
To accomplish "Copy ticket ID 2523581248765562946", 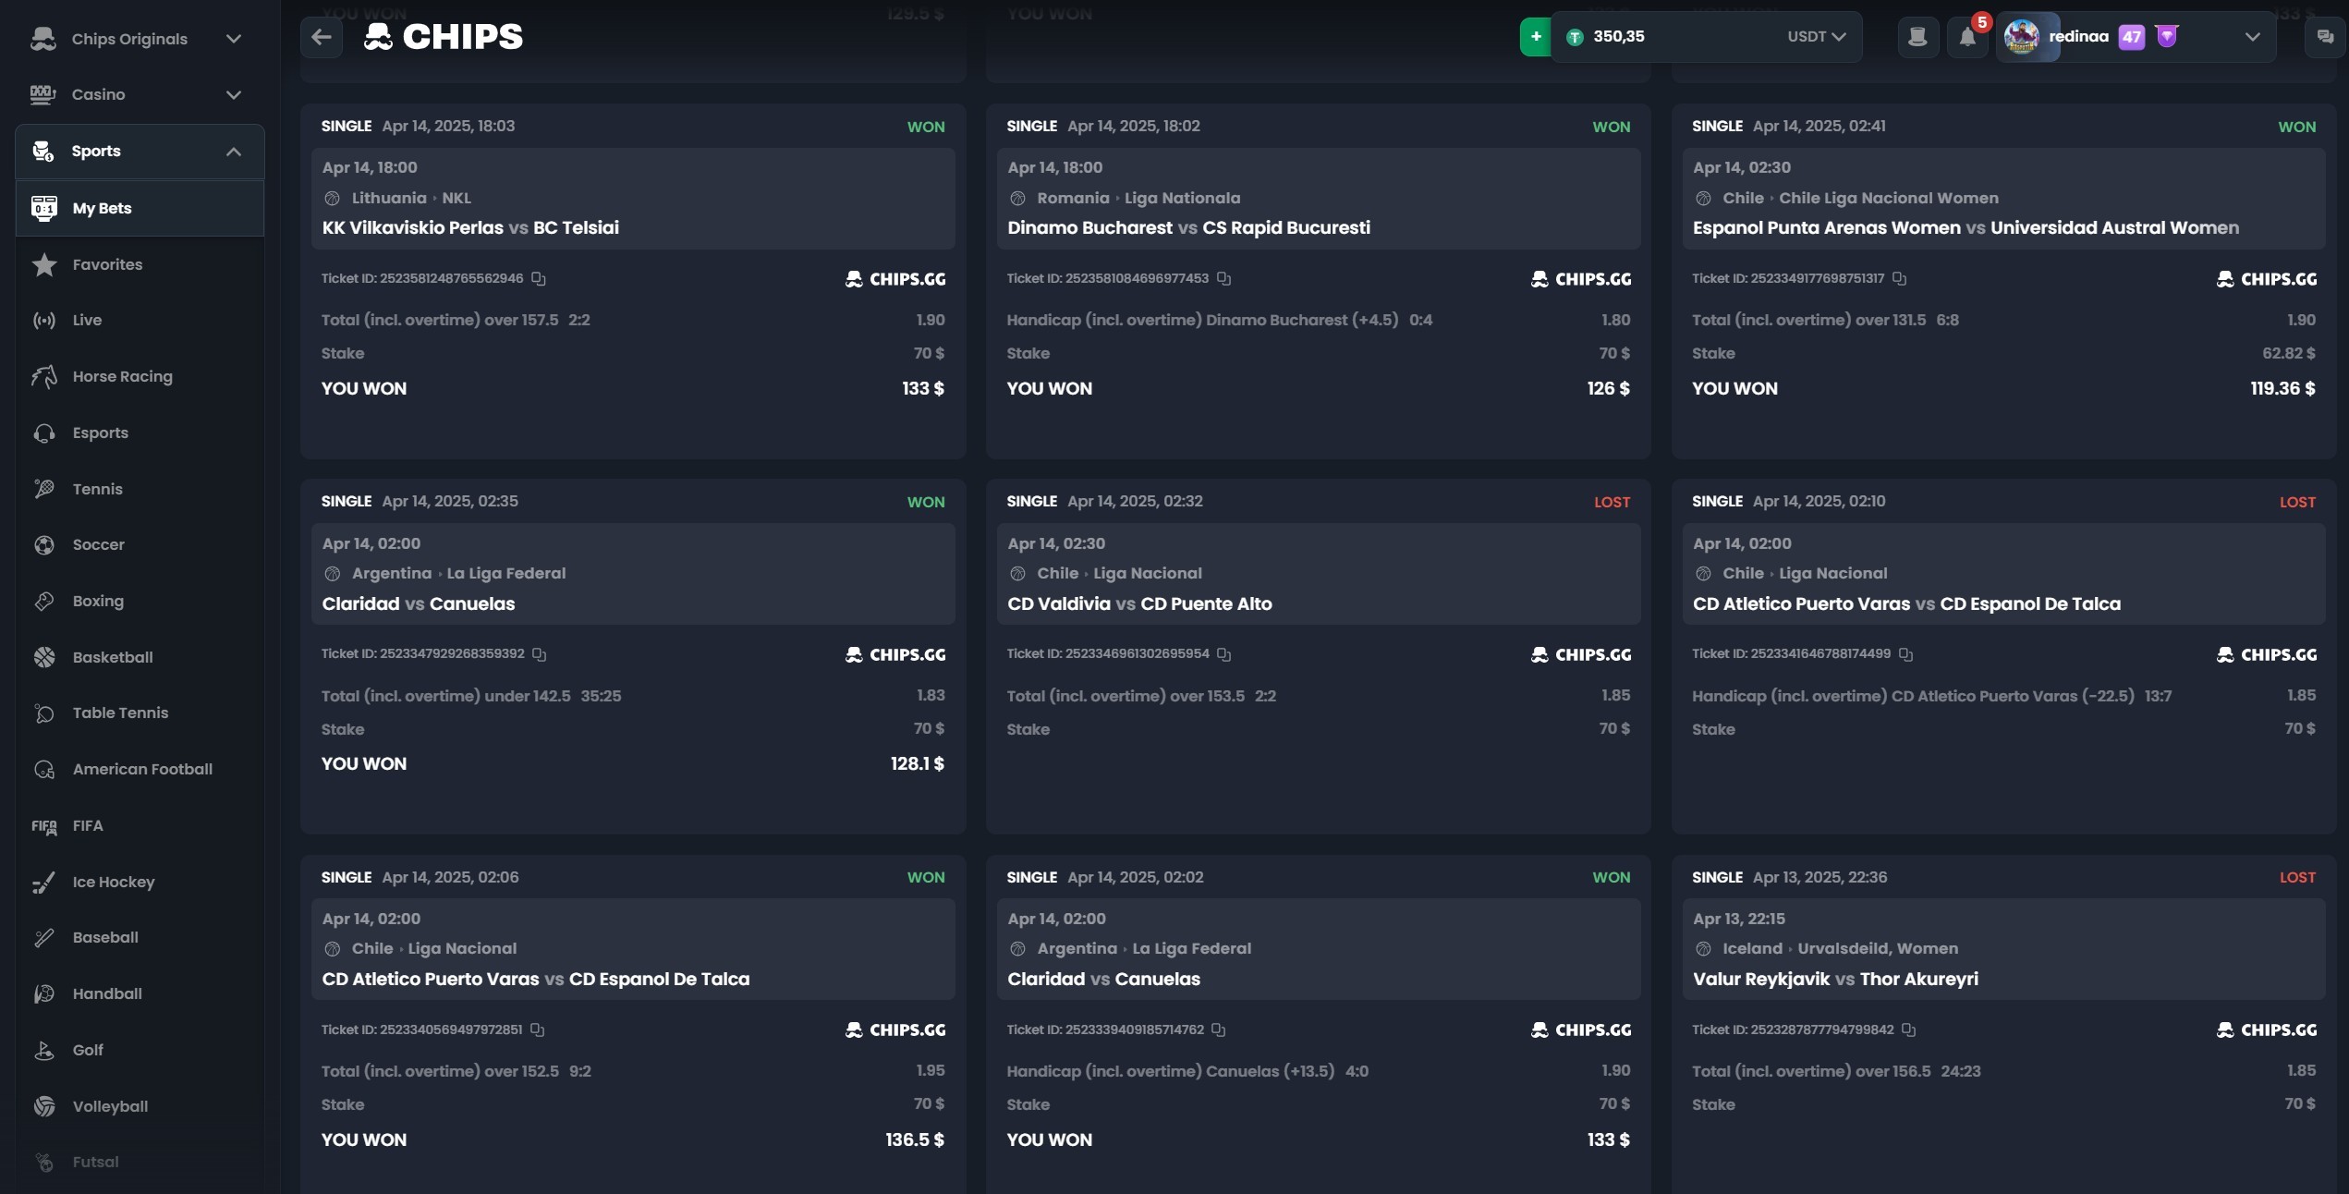I will click(539, 278).
